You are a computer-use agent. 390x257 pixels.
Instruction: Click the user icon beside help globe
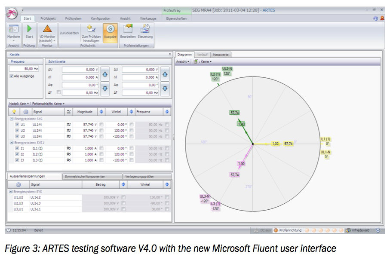tap(382, 18)
